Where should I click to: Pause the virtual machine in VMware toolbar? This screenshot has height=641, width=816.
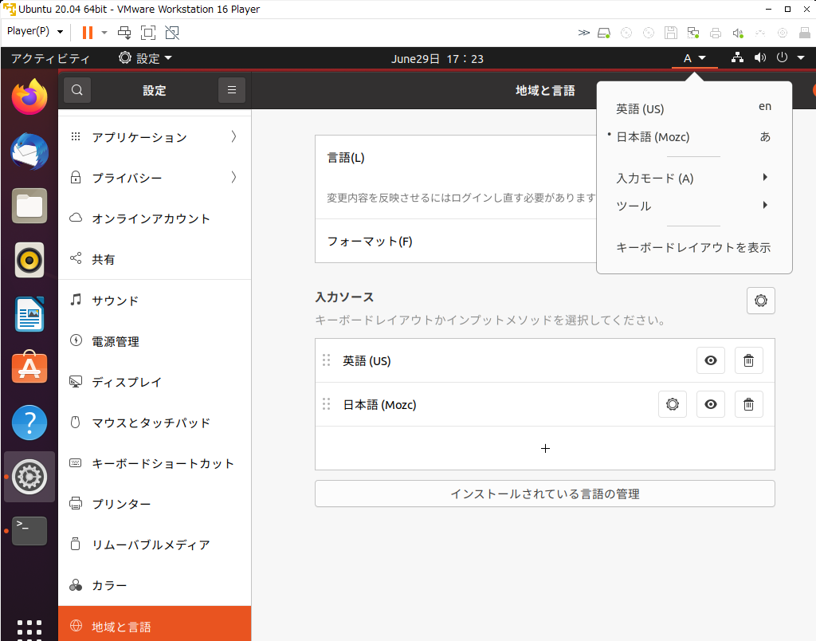coord(88,32)
